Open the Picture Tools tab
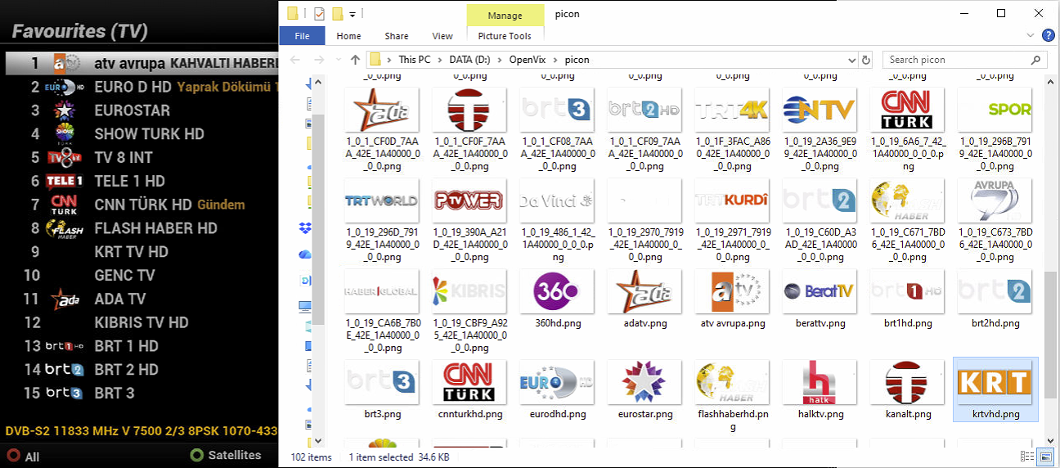This screenshot has height=468, width=1060. point(505,36)
